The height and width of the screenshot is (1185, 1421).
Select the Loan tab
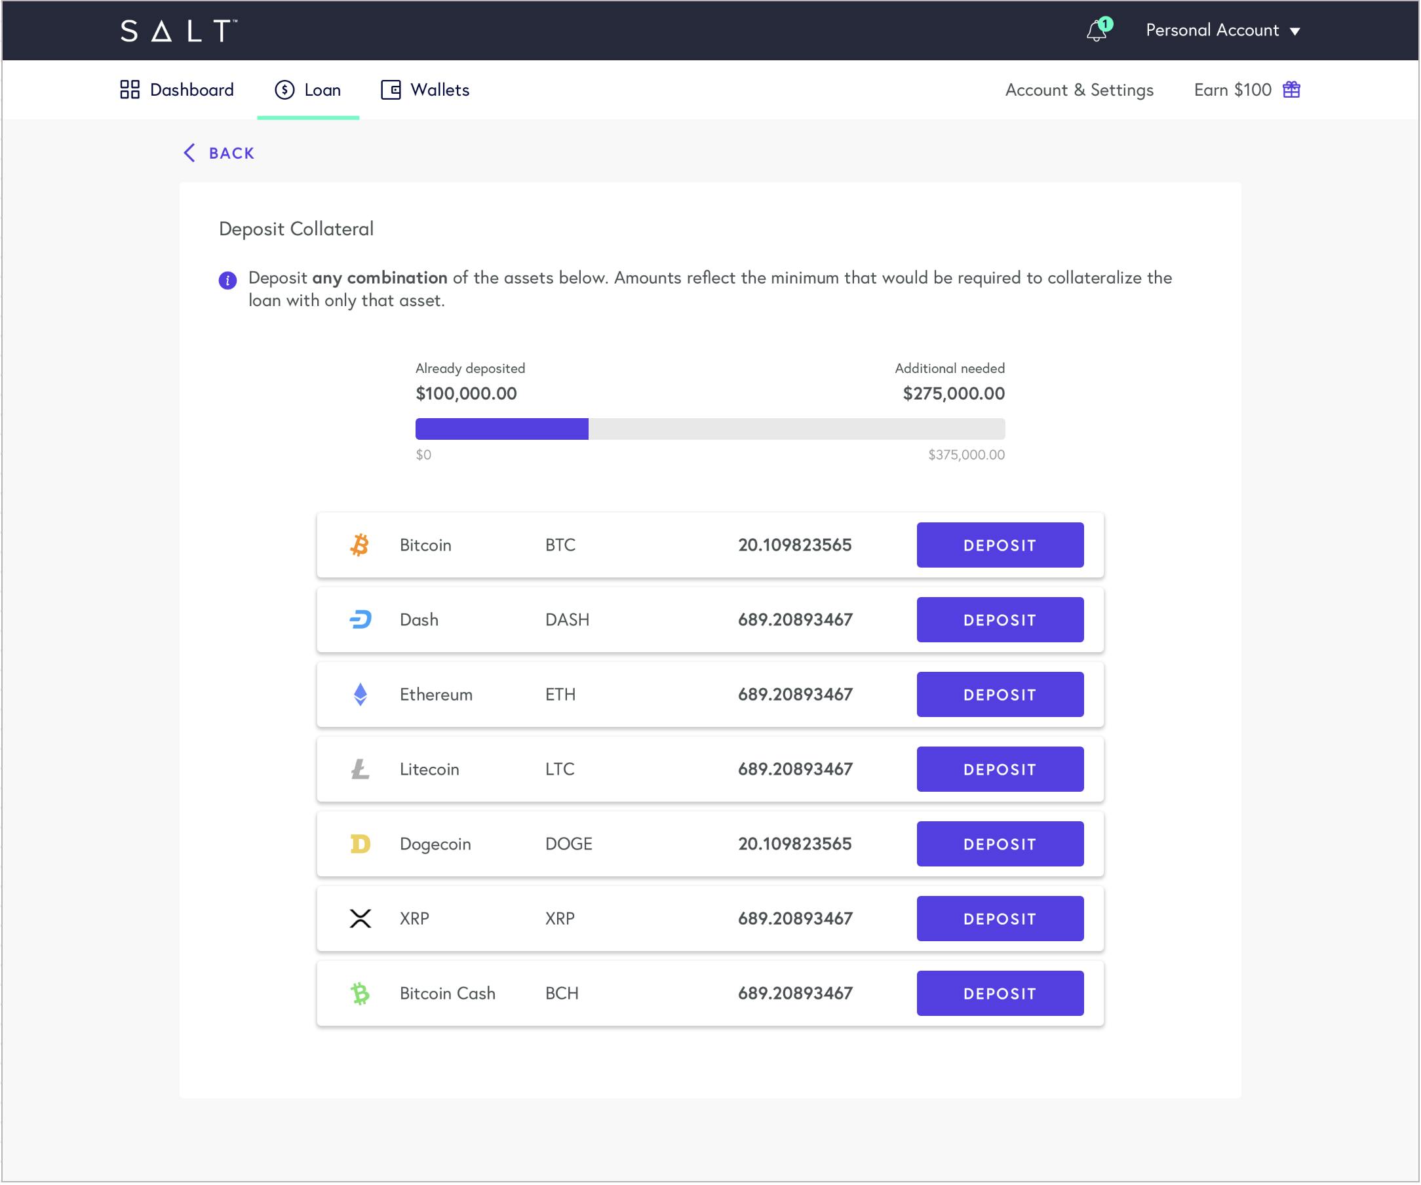coord(308,90)
